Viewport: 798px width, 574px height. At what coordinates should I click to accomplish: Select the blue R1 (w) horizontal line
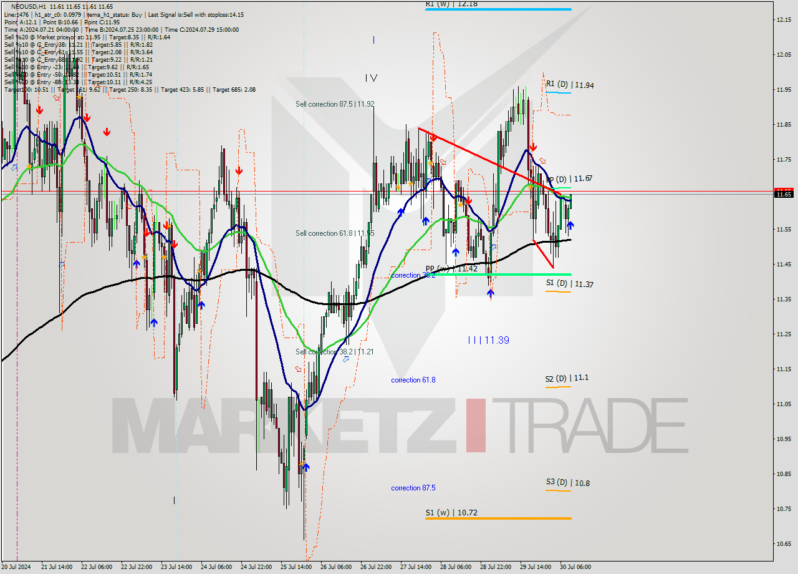[x=498, y=9]
